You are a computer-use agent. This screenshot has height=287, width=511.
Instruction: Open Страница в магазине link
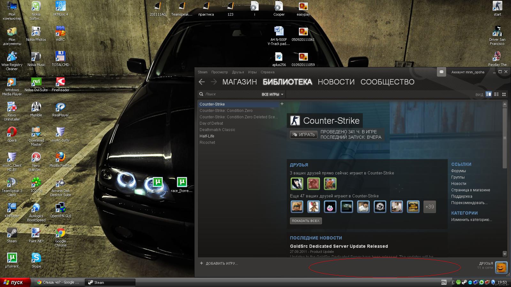tap(470, 190)
